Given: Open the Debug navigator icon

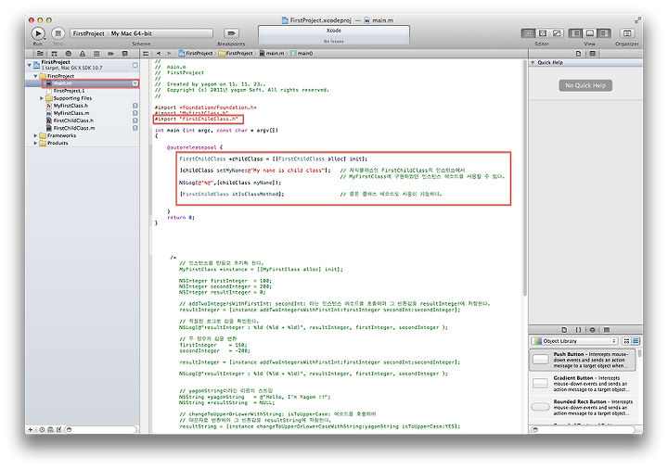Looking at the screenshot, I should pos(96,54).
